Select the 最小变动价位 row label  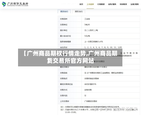pyautogui.click(x=65, y=36)
